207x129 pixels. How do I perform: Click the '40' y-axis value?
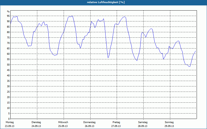coord(8,75)
